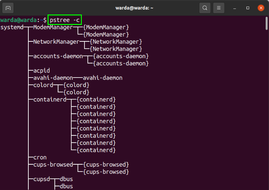Viewport: 269px width, 190px height.
Task: Click second {NetworkManager} thread entry
Action: click(116, 49)
